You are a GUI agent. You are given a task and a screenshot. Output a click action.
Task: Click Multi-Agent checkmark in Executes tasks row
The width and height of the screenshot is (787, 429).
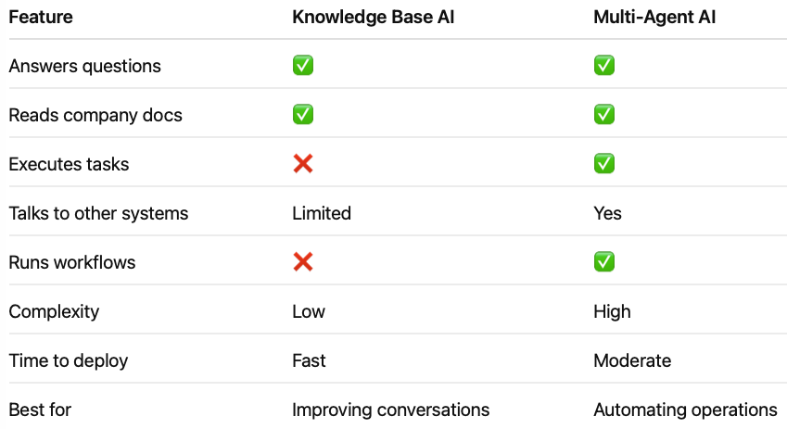click(x=604, y=164)
